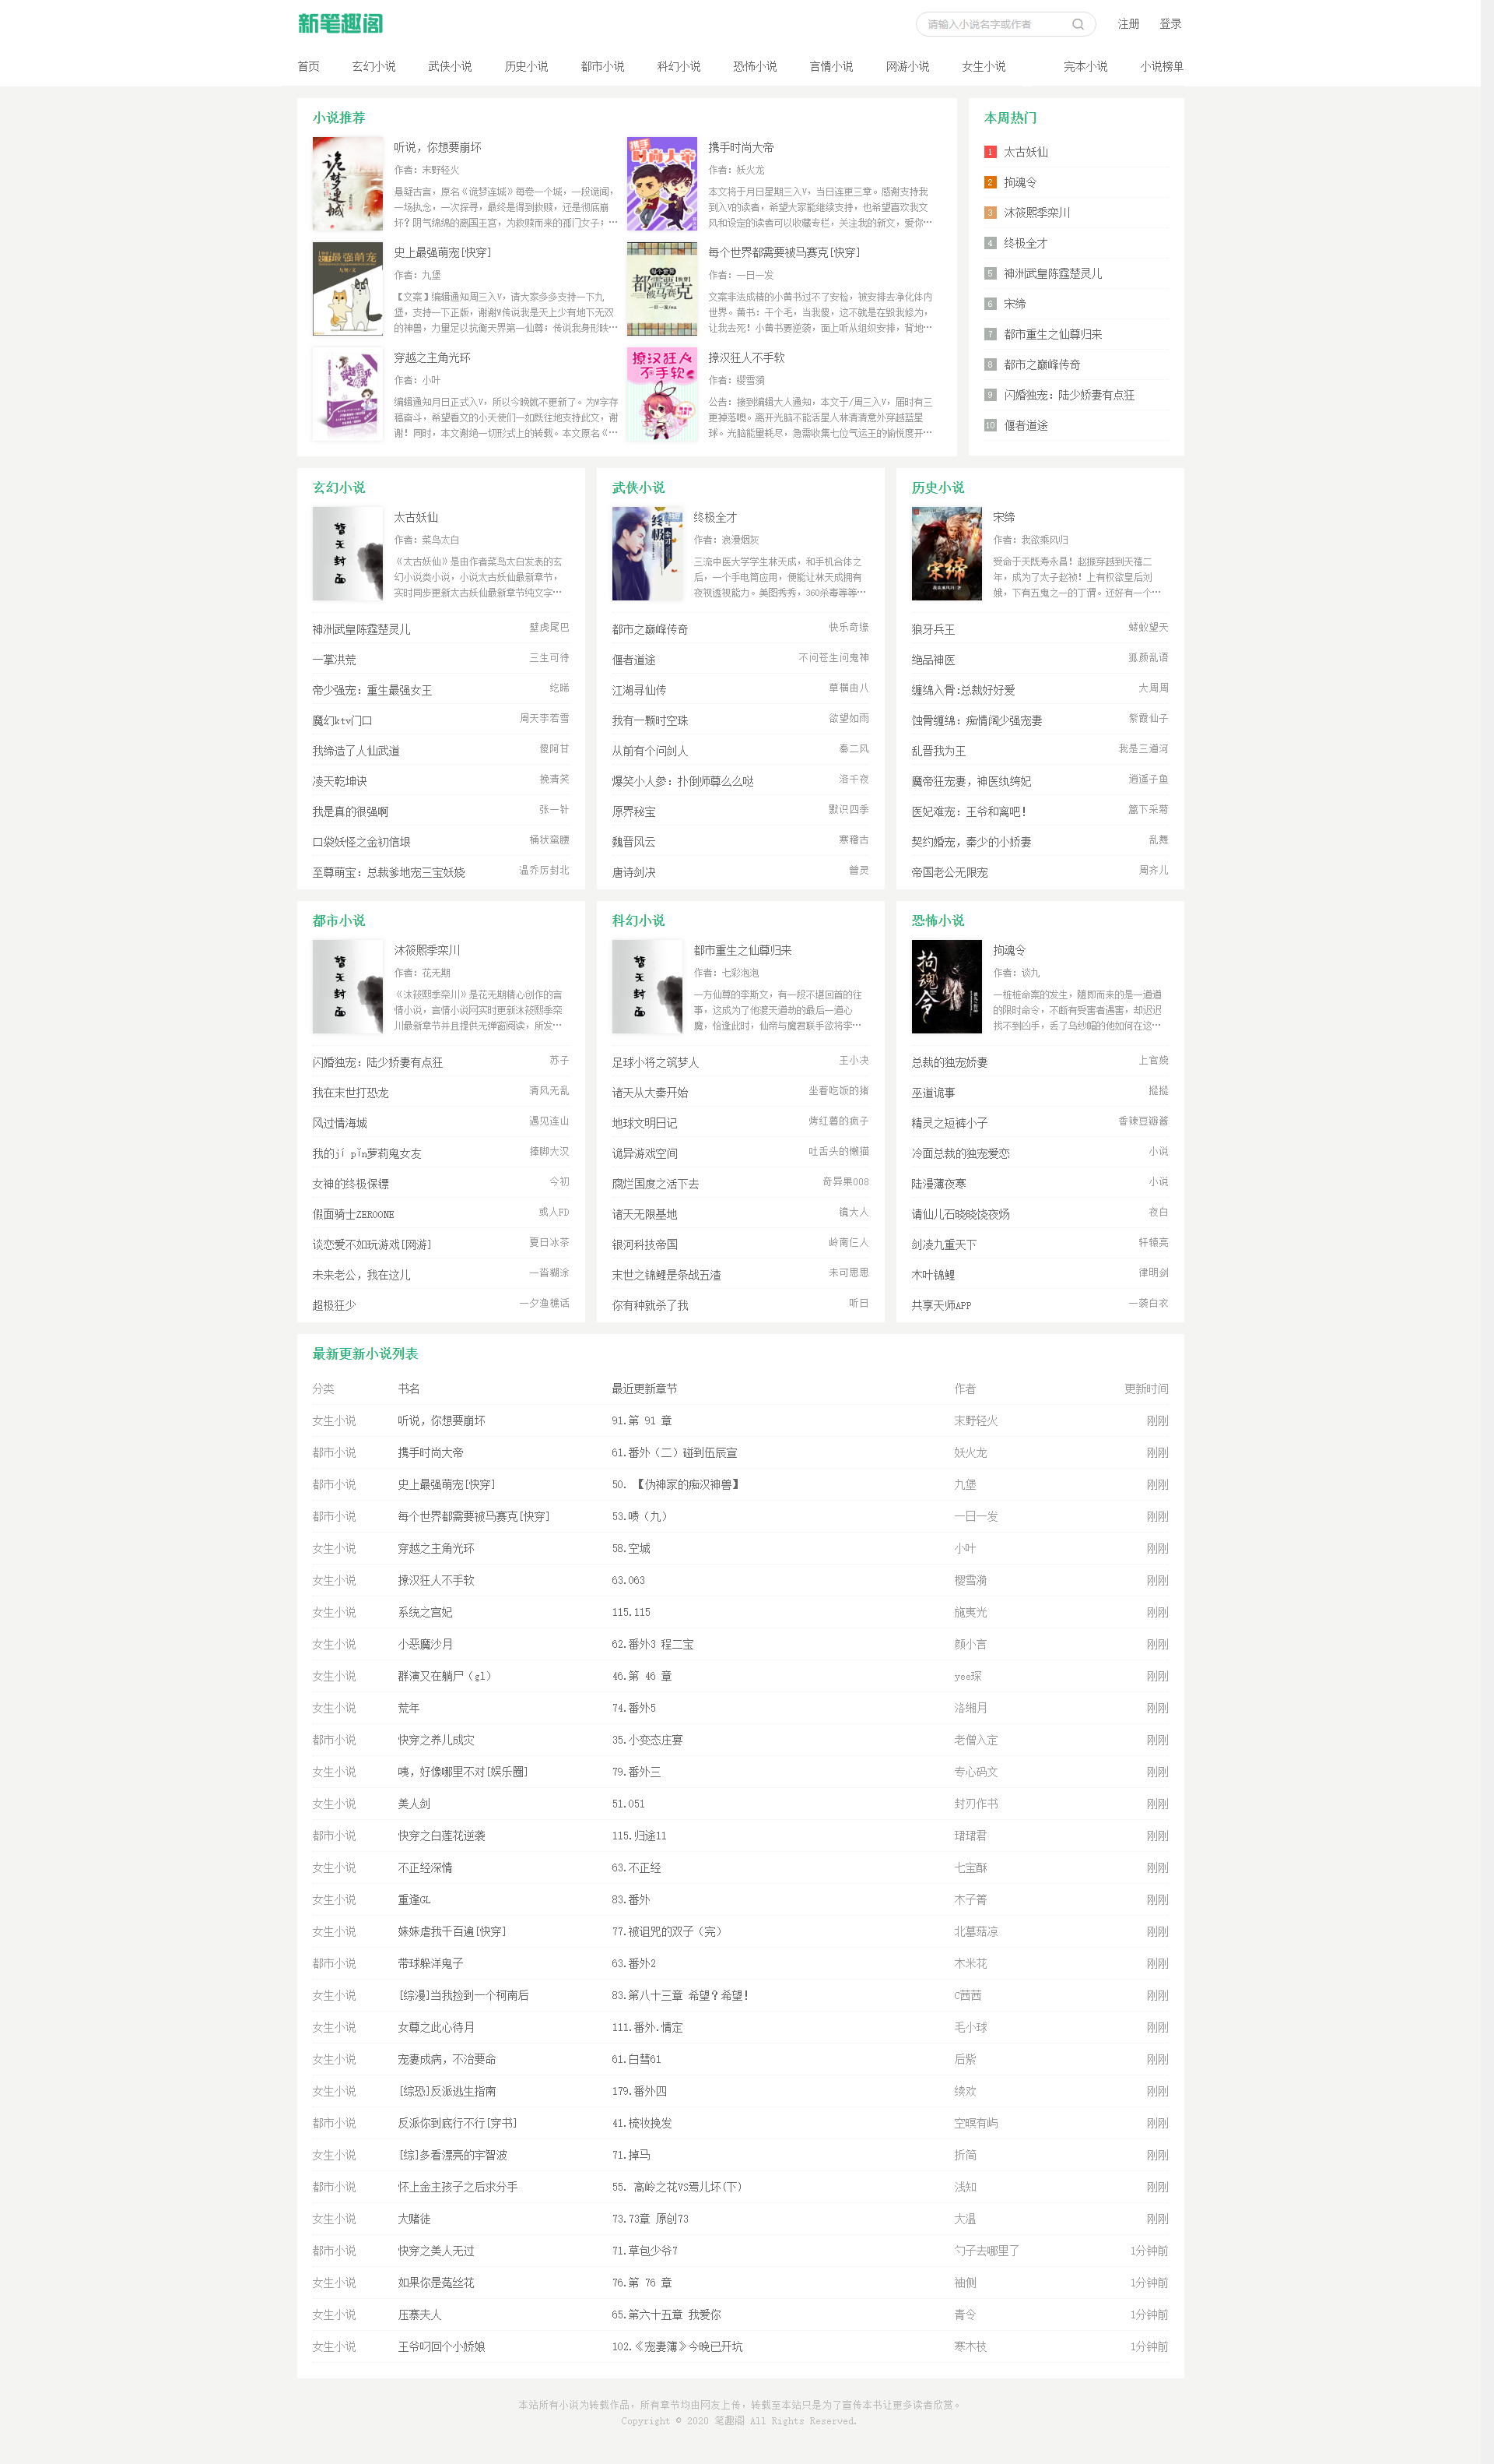Open the 玄幻小说 navigation menu item
Viewport: 1494px width, 2464px height.
[x=373, y=67]
